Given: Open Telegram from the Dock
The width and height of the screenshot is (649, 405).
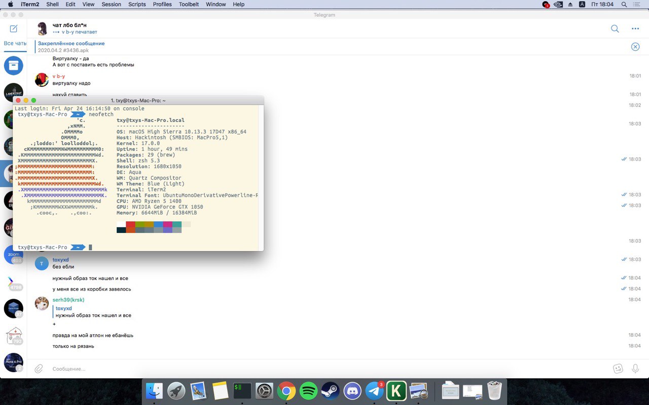Looking at the screenshot, I should click(375, 391).
